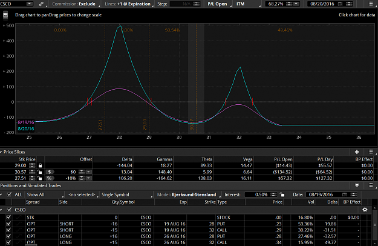Click the chart settings icon below symbol field
Image resolution: width=378 pixels, height=246 pixels.
tap(5, 15)
